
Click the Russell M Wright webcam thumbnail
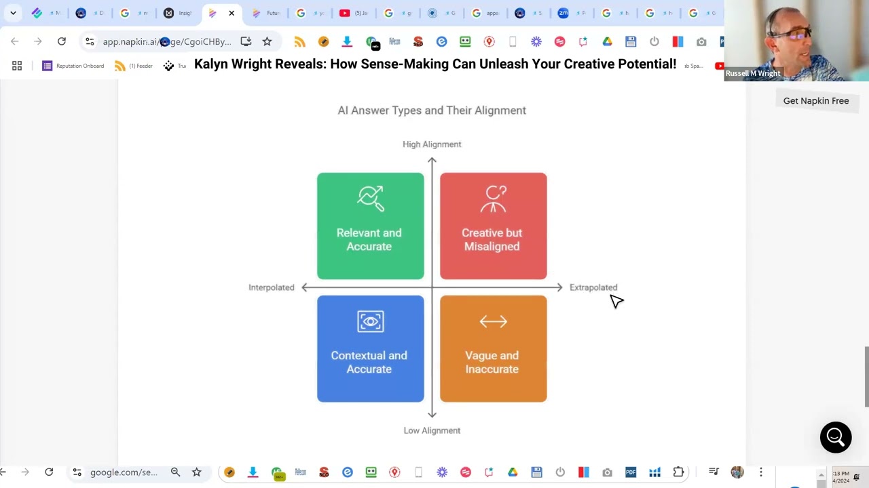tap(796, 41)
